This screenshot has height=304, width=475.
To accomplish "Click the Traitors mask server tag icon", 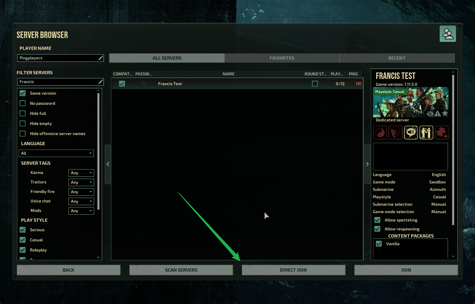I will pos(395,132).
